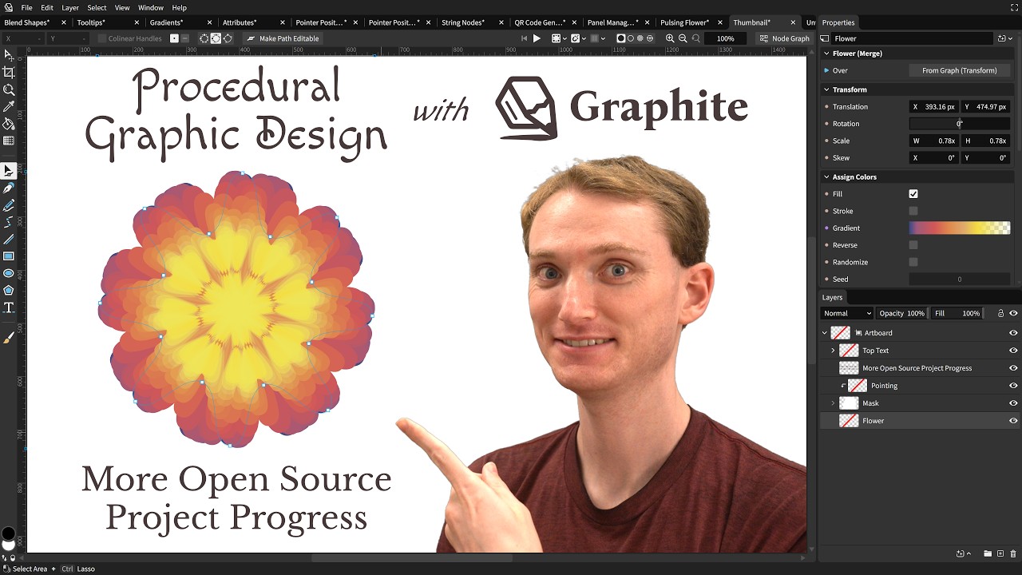Select the Spline tool
This screenshot has height=575, width=1022.
[x=9, y=222]
